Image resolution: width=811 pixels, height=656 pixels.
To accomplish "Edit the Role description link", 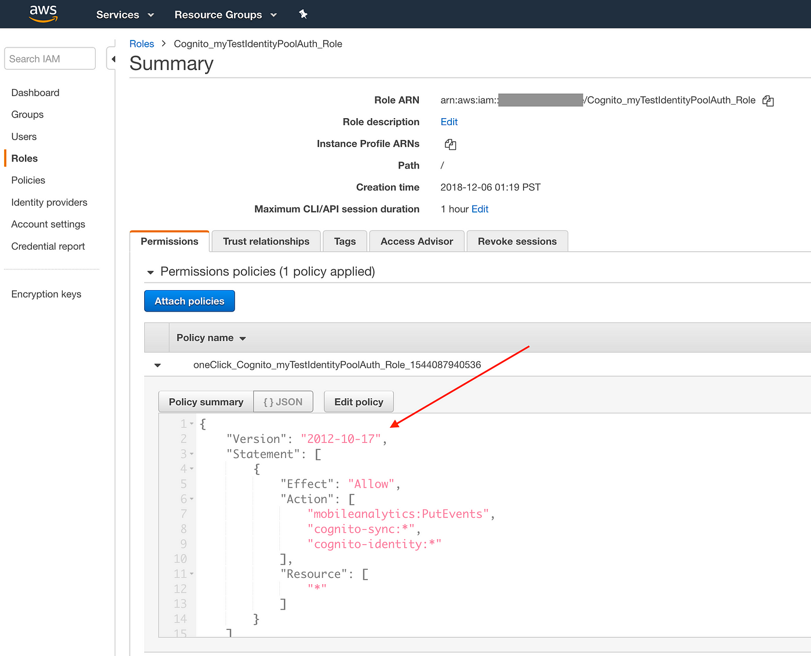I will click(449, 122).
